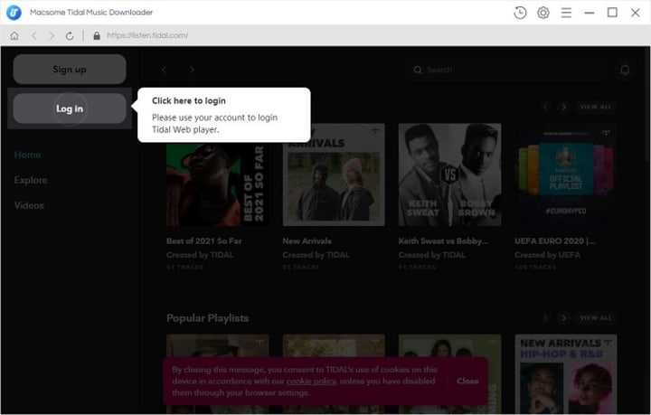Navigate back in the address toolbar
Viewport: 651px width, 415px height.
pyautogui.click(x=34, y=35)
